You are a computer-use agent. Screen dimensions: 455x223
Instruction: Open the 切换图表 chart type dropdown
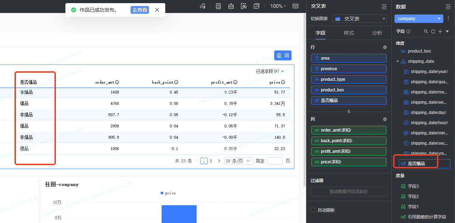click(359, 19)
